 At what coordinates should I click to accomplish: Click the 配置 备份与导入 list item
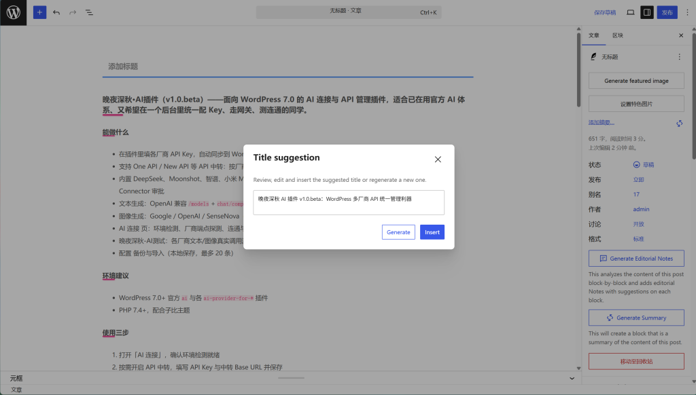176,253
